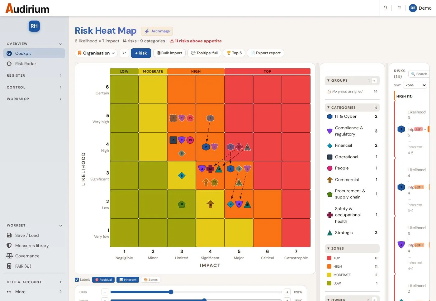Click the IT & Cyber hexagon icon
436x301 pixels.
click(x=330, y=117)
